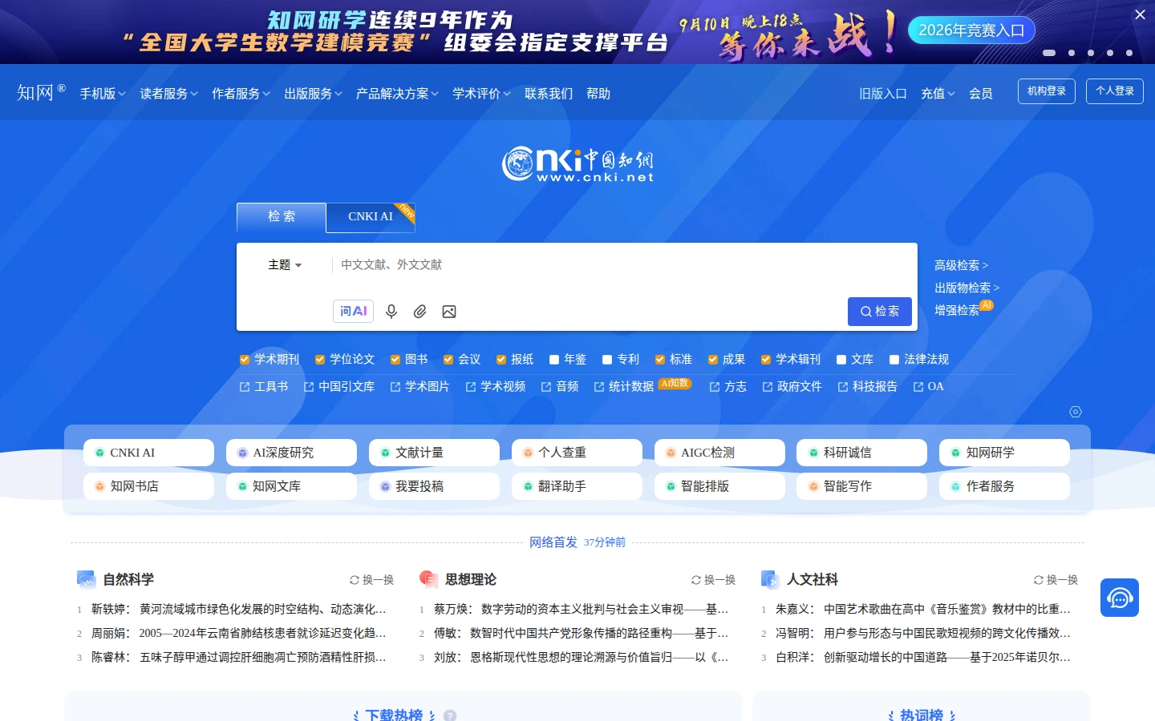Image resolution: width=1155 pixels, height=721 pixels.
Task: Check the 年鉴 checkbox
Action: point(554,360)
